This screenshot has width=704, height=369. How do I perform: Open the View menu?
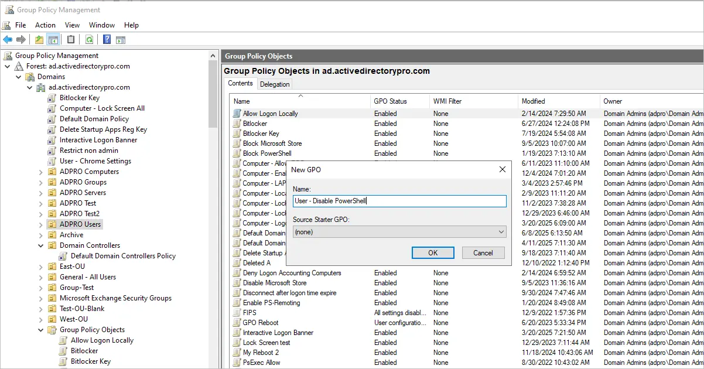pos(72,25)
